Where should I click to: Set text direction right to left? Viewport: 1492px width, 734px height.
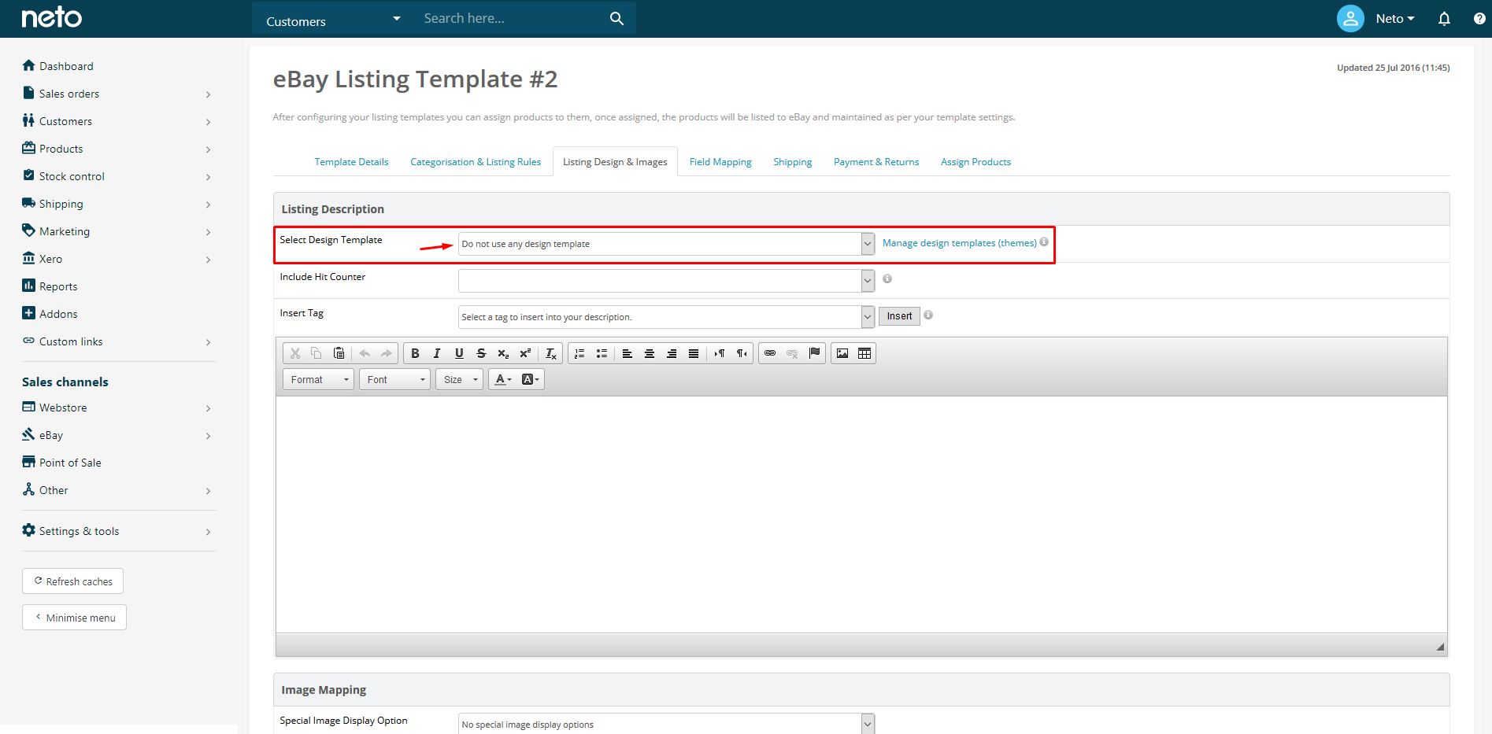pyautogui.click(x=742, y=353)
